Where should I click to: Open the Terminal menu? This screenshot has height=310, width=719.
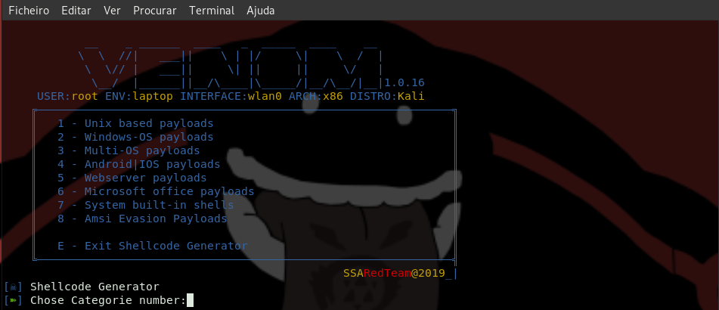click(212, 11)
